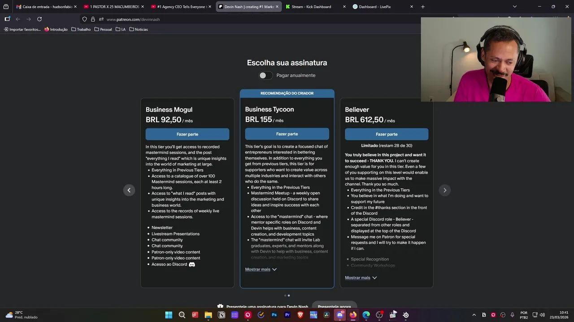Go forward with the browser forward arrow
This screenshot has height=322, width=574.
click(x=29, y=19)
